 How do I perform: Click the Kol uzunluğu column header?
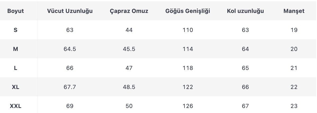point(245,11)
